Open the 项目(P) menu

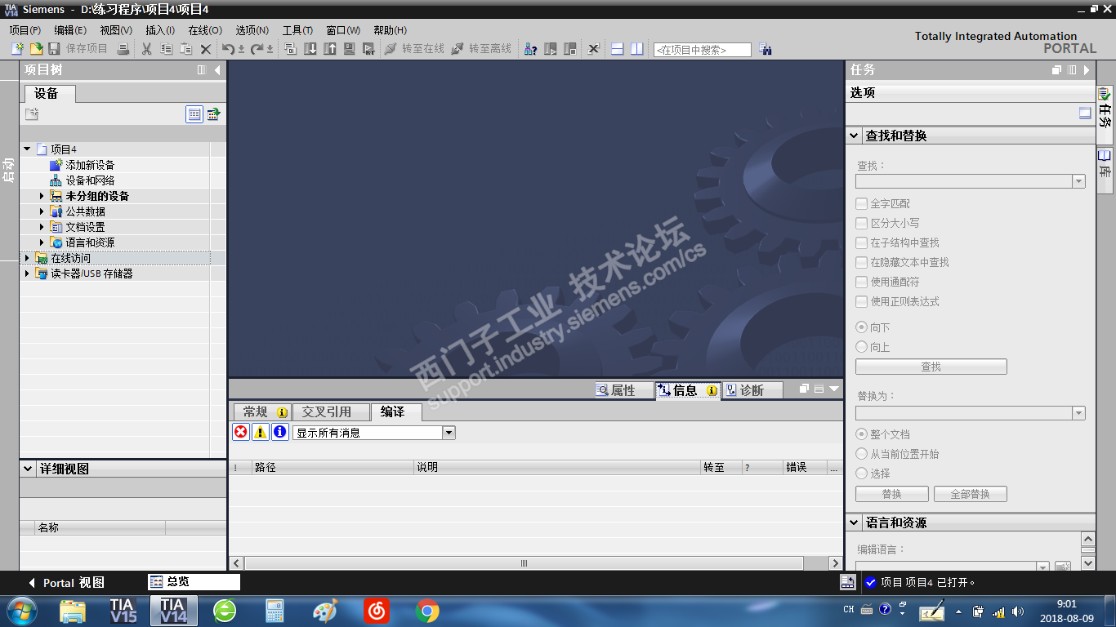pos(25,30)
